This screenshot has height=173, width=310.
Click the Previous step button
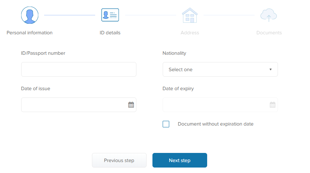tap(119, 160)
